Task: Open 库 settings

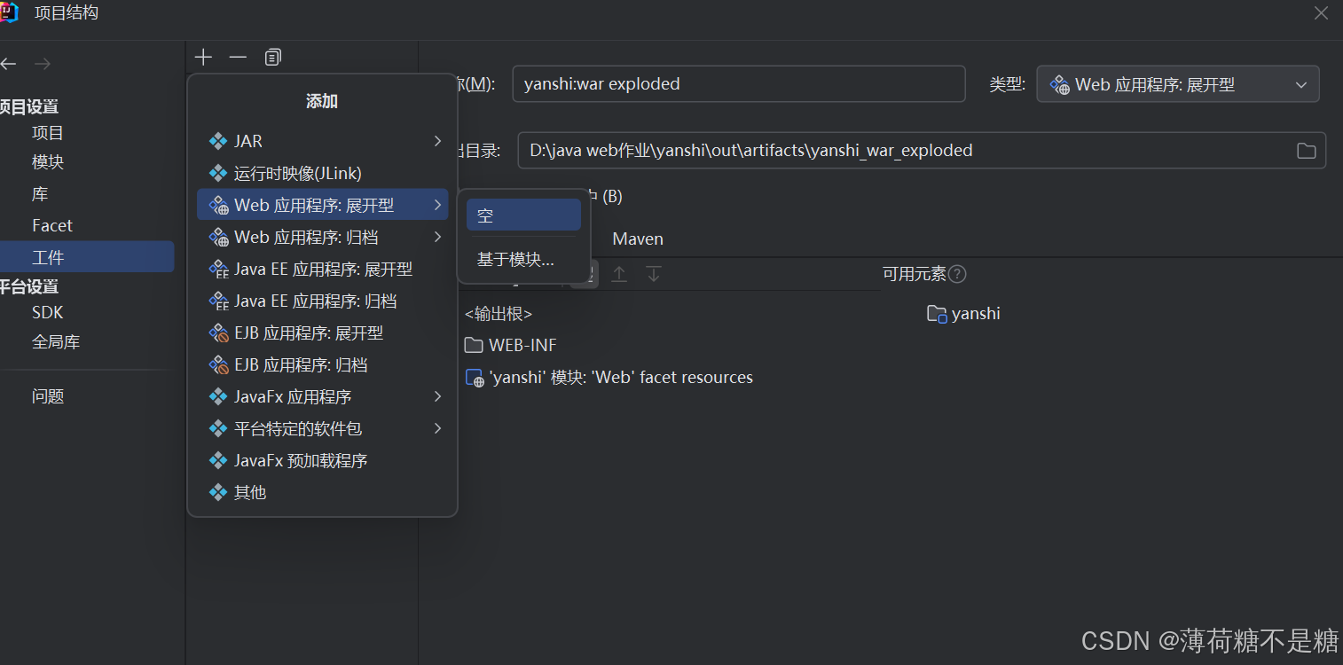Action: [40, 194]
